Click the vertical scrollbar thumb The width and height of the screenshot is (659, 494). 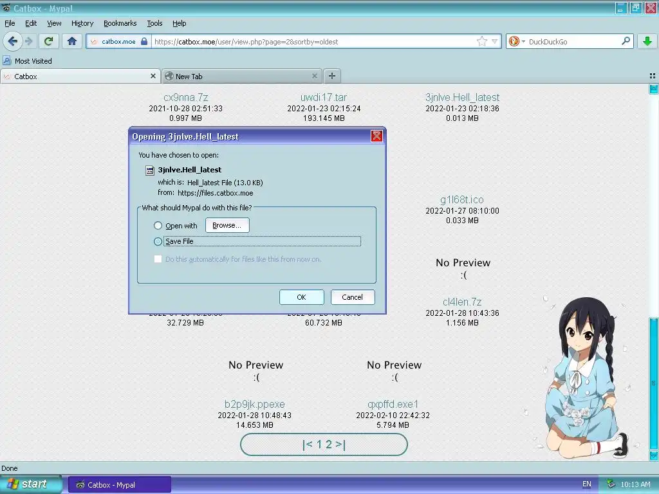[654, 383]
